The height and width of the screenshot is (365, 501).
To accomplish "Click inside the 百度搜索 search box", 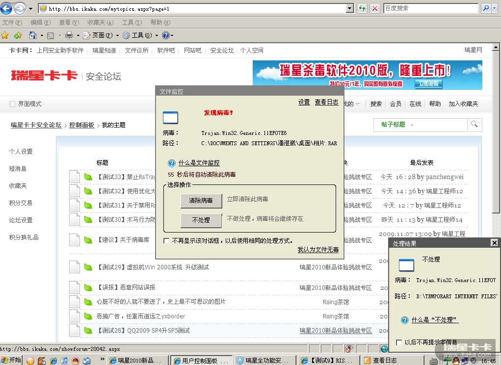I will pyautogui.click(x=430, y=8).
